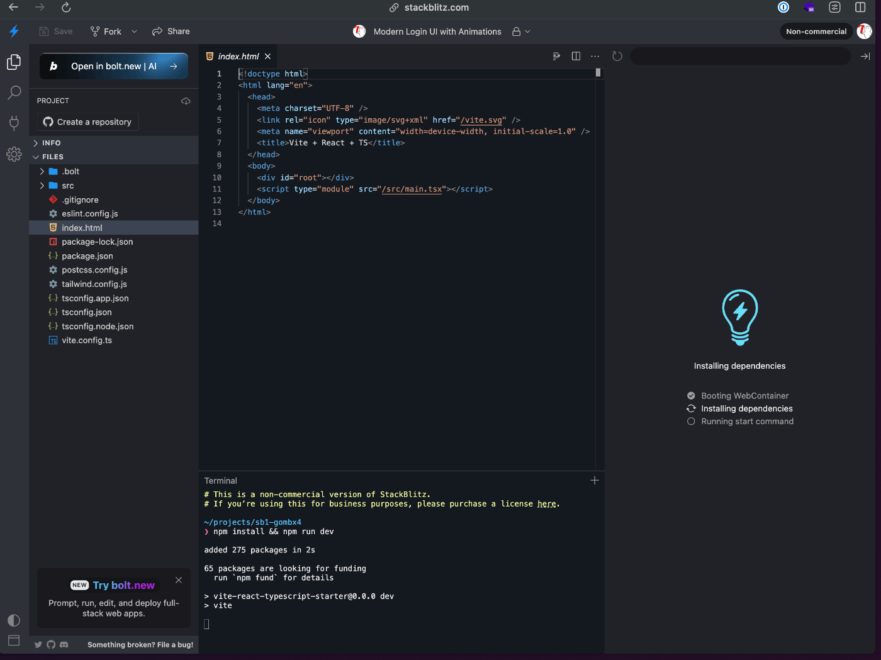
Task: Click the editor minimap scrollbar thumb
Action: (598, 72)
